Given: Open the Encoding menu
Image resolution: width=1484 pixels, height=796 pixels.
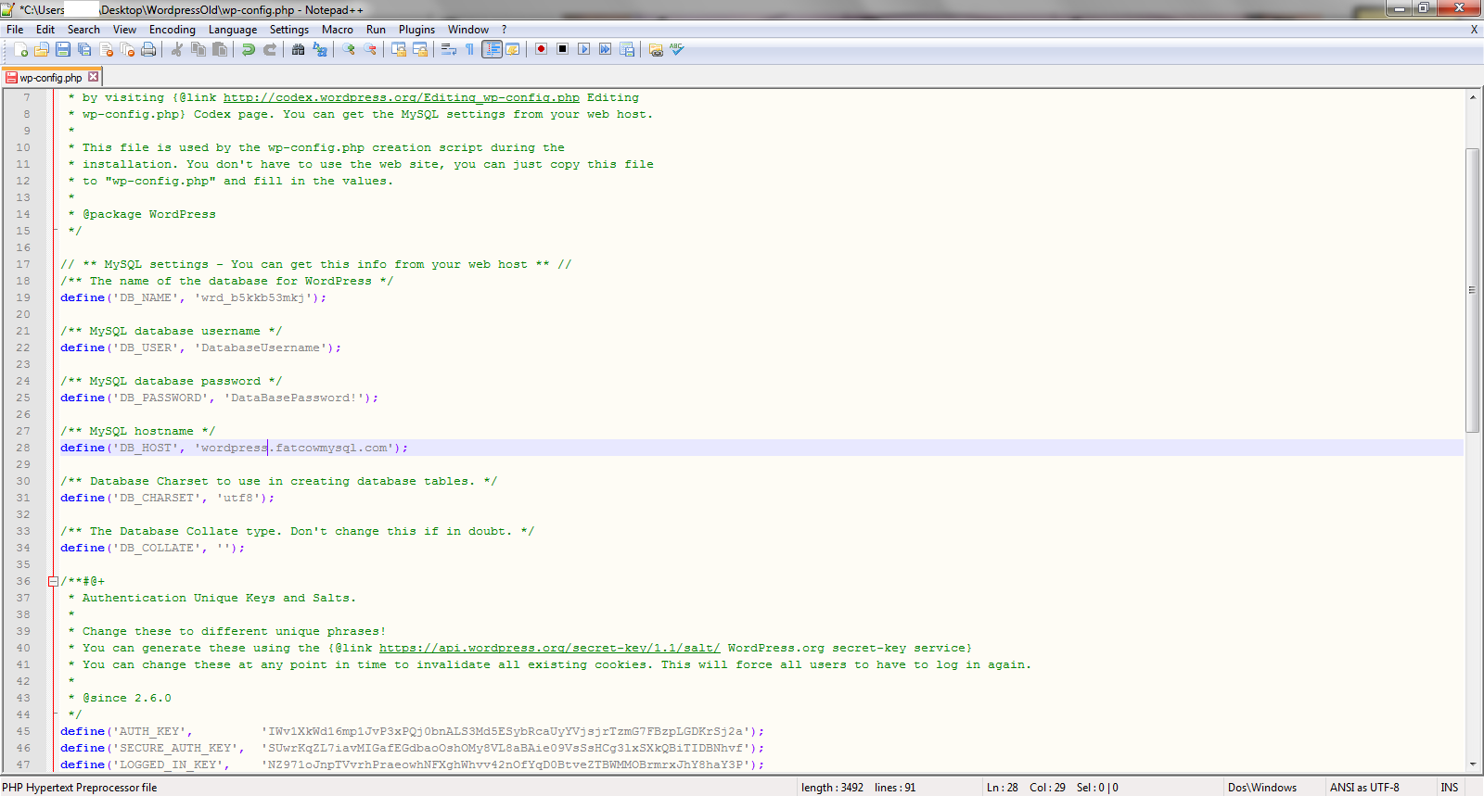Looking at the screenshot, I should coord(173,30).
